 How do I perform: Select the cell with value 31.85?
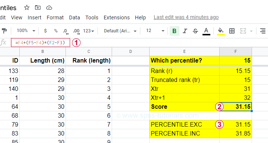click(x=236, y=133)
